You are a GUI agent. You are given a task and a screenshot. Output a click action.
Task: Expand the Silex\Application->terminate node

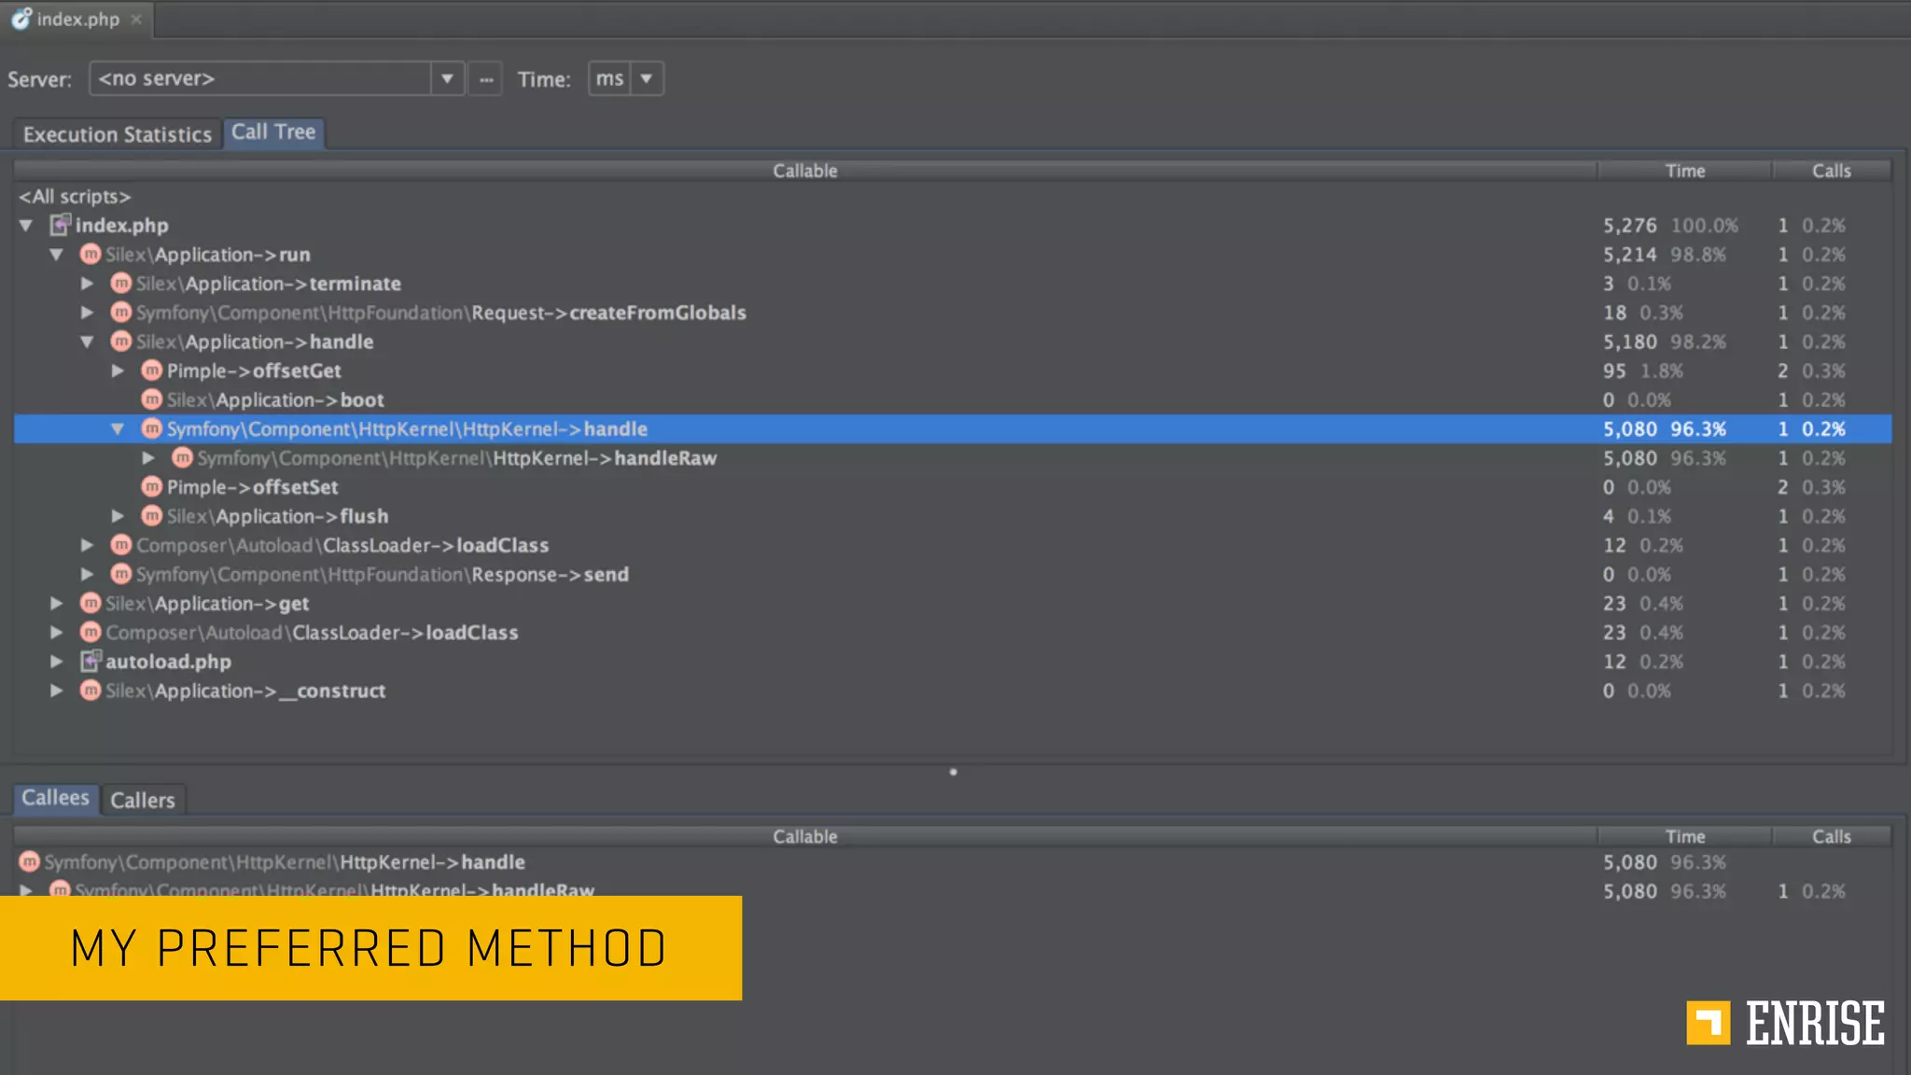click(87, 283)
